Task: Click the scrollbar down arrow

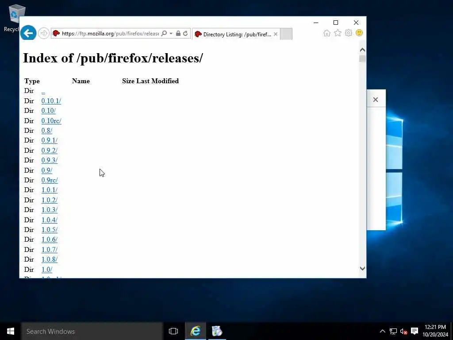Action: tap(362, 268)
